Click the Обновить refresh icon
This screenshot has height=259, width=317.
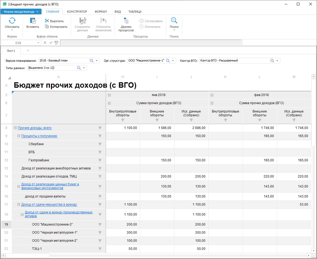[12, 21]
